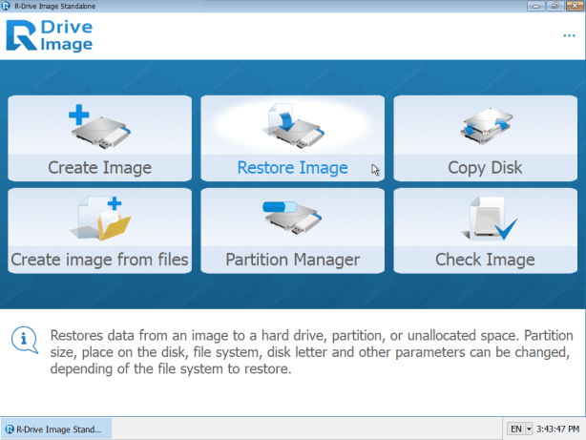Select the "Create Image" label
586x440 pixels.
(x=99, y=168)
